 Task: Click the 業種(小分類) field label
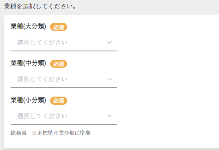[x=28, y=100]
